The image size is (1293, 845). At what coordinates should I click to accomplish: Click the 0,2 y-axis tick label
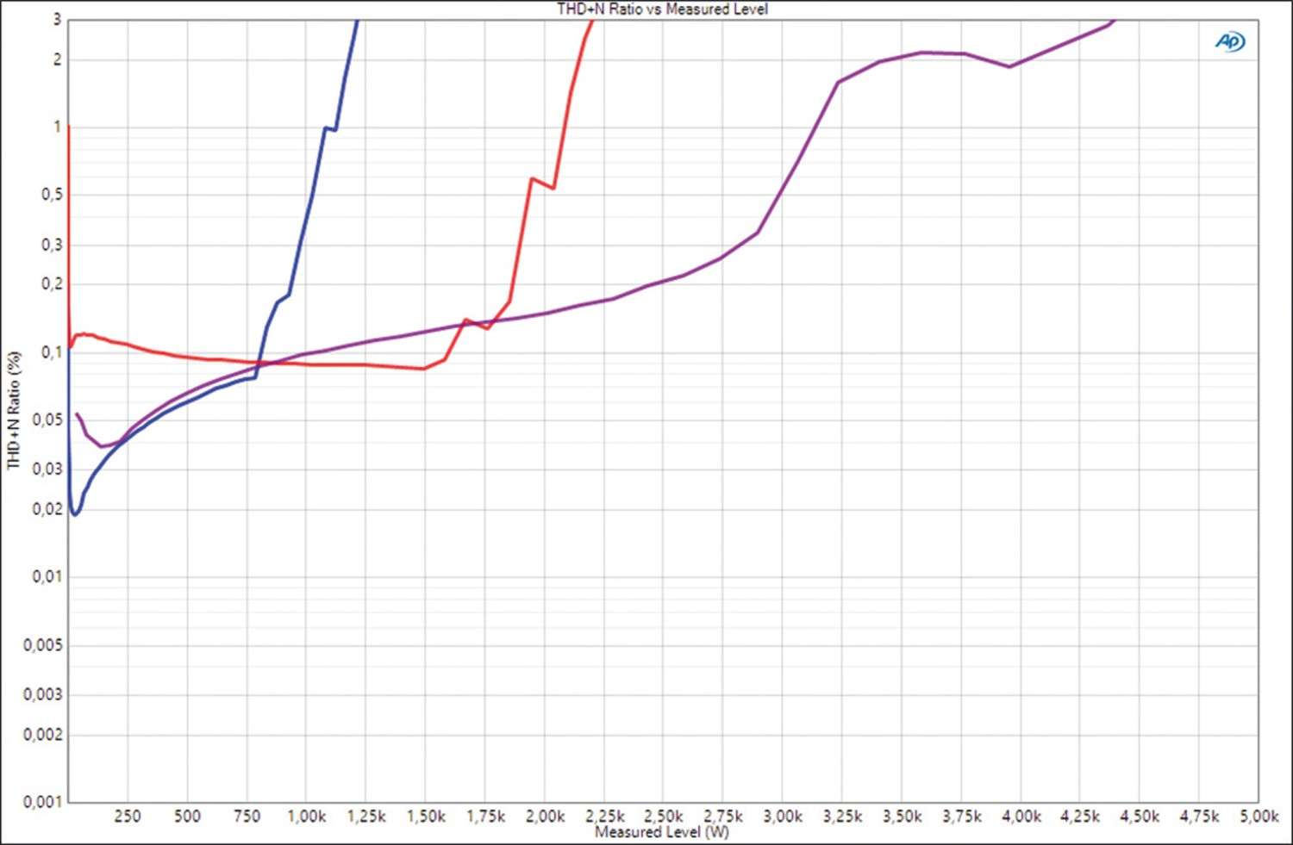point(53,284)
